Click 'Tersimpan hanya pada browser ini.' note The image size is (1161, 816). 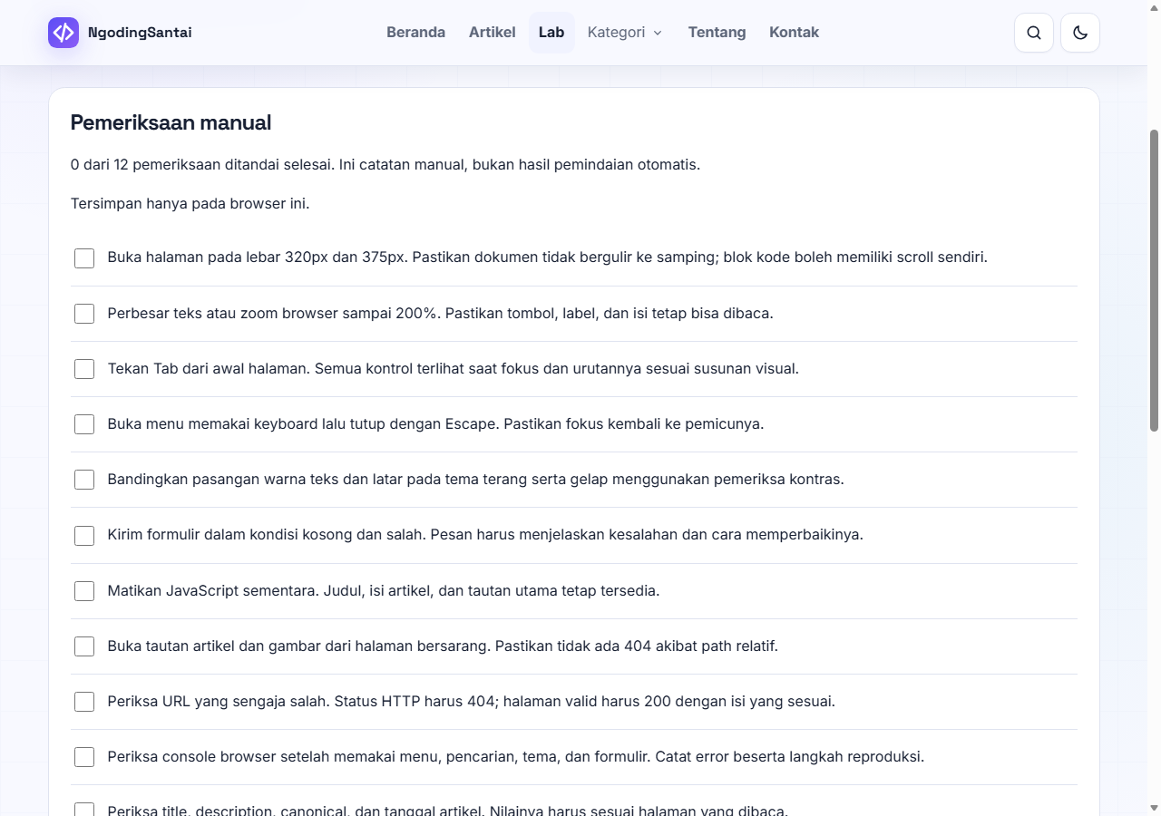pos(190,203)
